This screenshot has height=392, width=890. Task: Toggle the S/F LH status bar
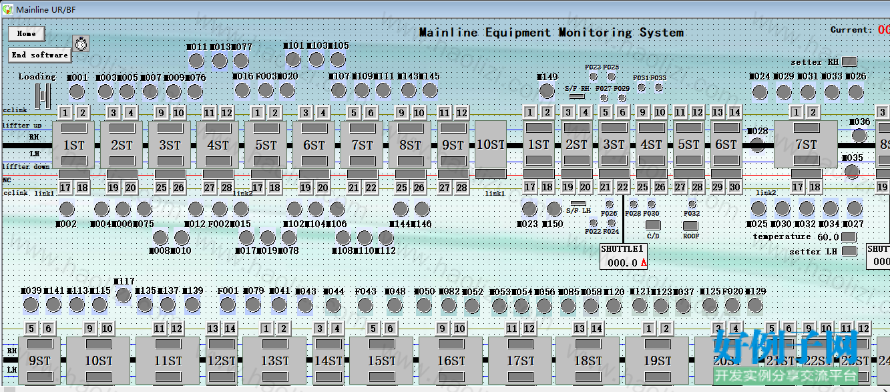578,203
